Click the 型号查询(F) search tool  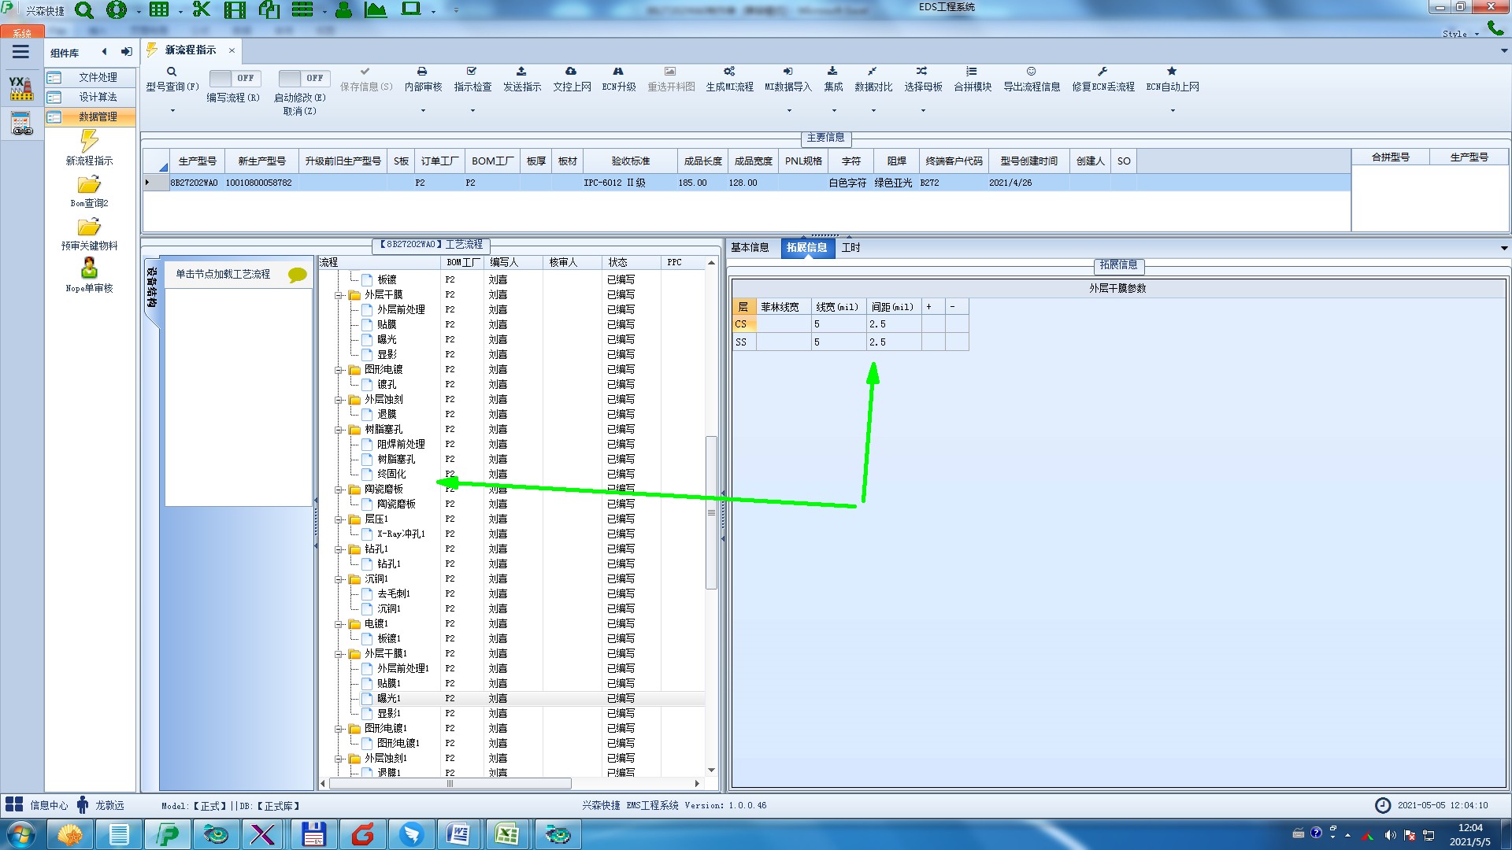point(172,79)
